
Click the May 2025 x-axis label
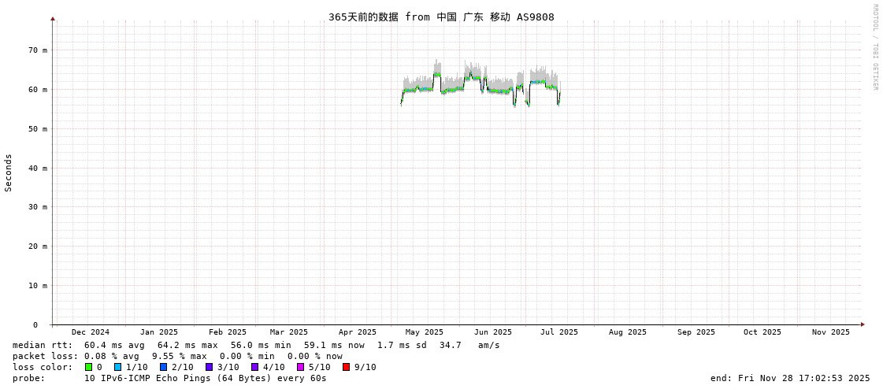[424, 332]
